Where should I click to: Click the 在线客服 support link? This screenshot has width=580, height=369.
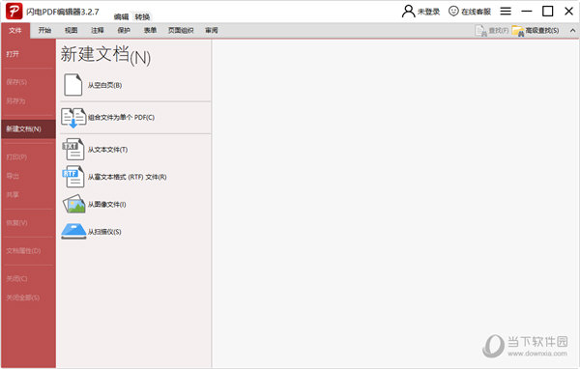click(476, 12)
